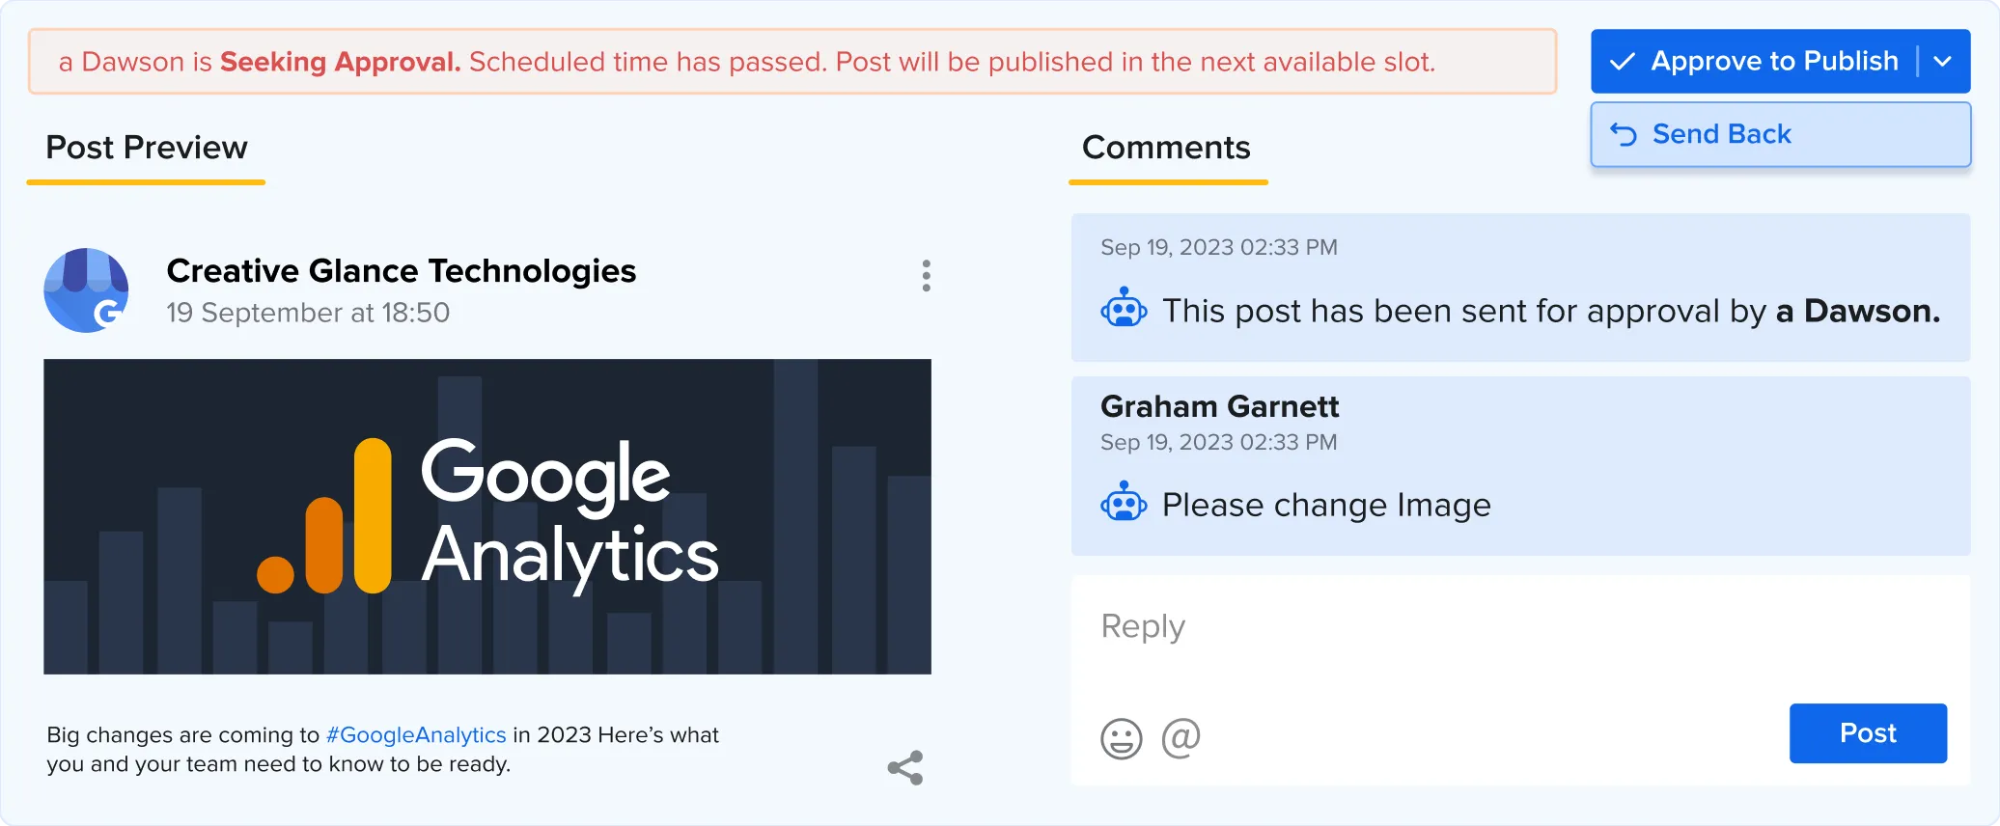Click robot icon beside 'Please change Image'
This screenshot has width=2000, height=826.
(1124, 505)
